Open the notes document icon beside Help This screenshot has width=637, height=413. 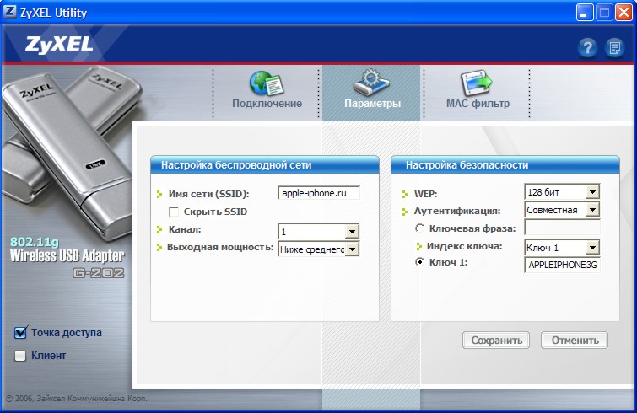pos(615,48)
